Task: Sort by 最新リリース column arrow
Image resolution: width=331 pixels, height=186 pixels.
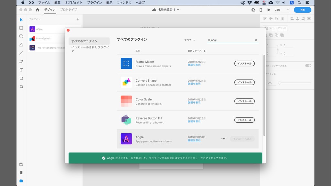Action: pos(204,51)
